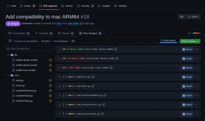Screen dimensions: 205x121
Task: Expand the bin/scribbr-darwin-amd64 diff
Action: [x=60, y=49]
